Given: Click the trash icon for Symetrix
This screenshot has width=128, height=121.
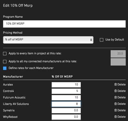Looking at the screenshot, I should point(116,110).
